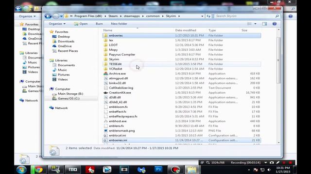Select the Archive.exe file icon

(106, 73)
